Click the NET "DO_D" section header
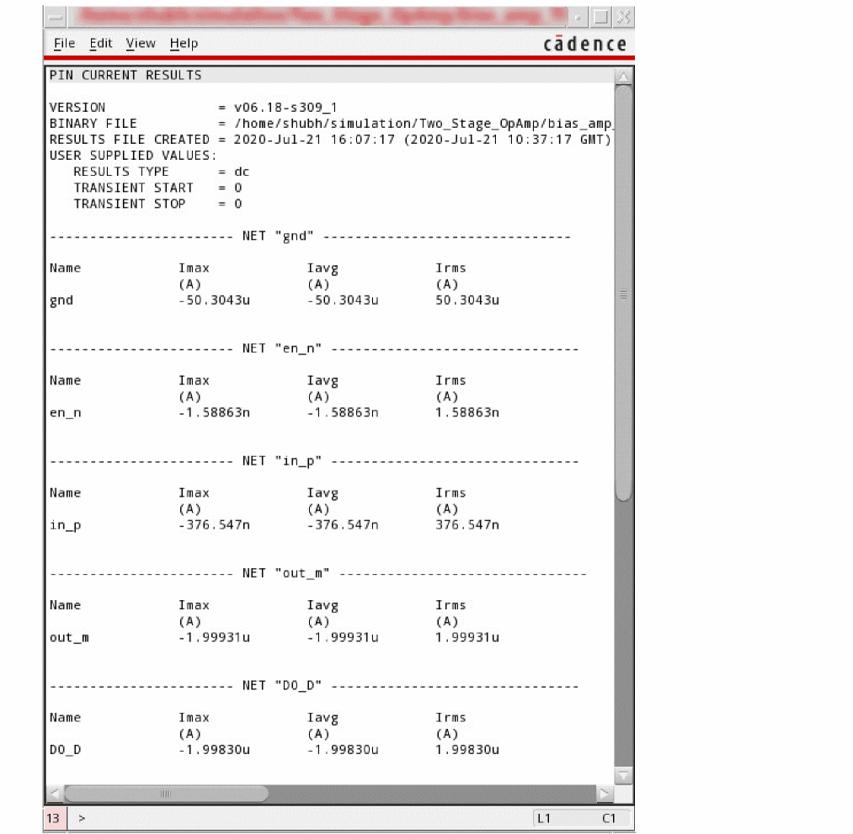853x834 pixels. pyautogui.click(x=314, y=686)
